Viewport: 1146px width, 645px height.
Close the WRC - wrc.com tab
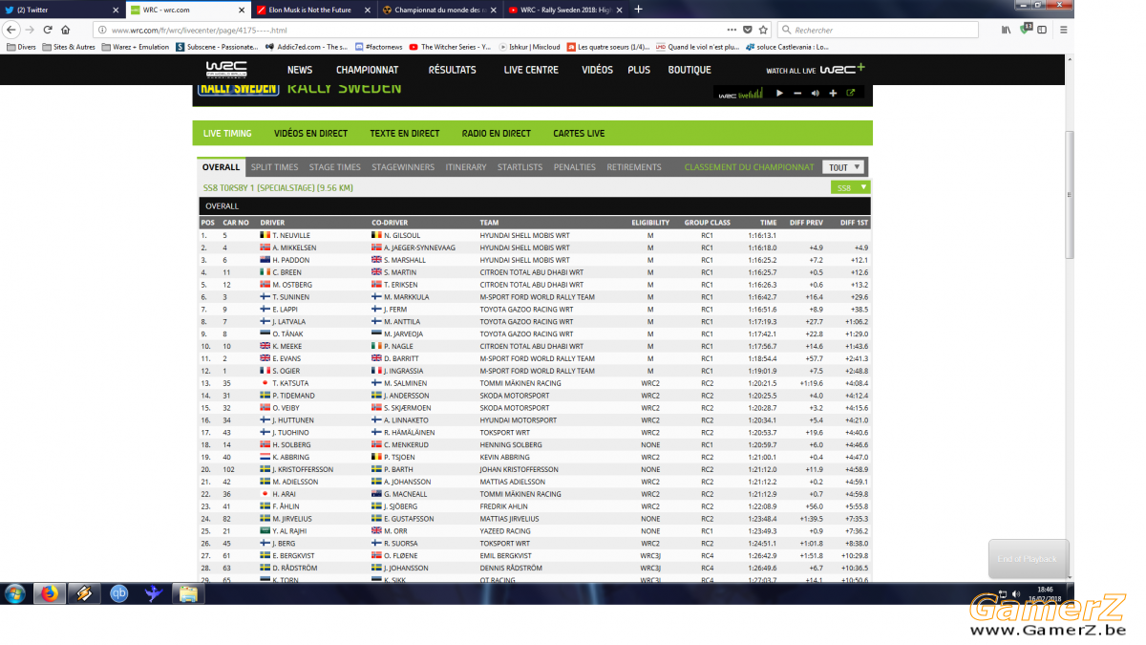pos(242,10)
